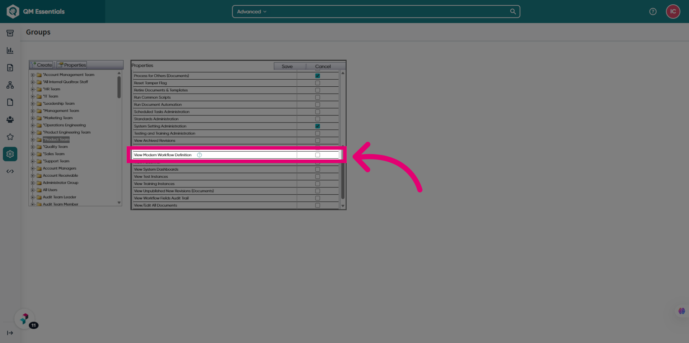Select the Audit Team Leader group
The image size is (689, 343).
60,197
